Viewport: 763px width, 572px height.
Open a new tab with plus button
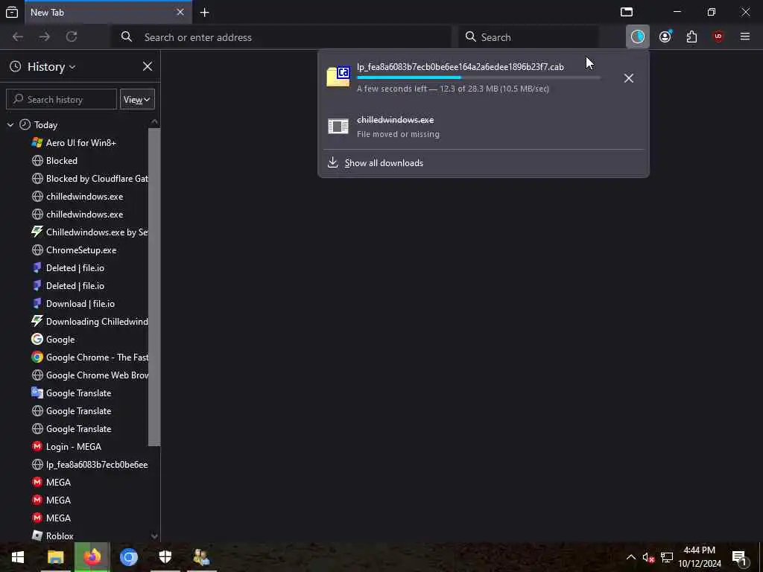click(205, 13)
